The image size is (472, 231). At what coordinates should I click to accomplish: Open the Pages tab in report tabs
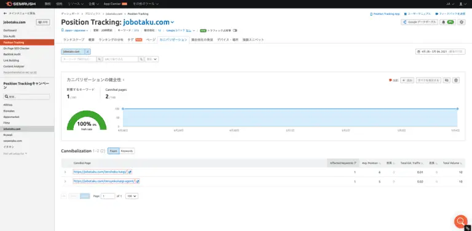tap(151, 40)
